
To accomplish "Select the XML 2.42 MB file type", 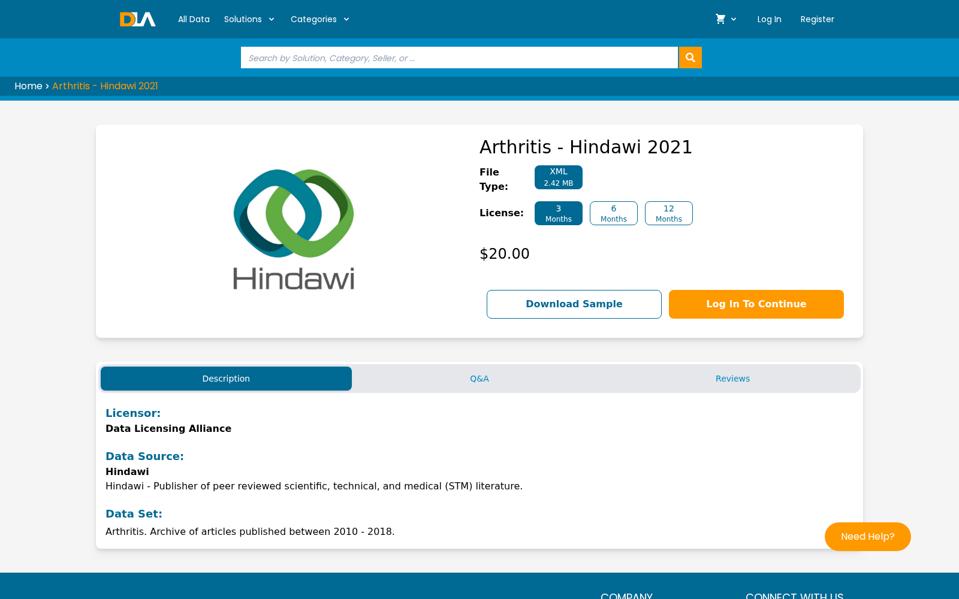I will [559, 177].
